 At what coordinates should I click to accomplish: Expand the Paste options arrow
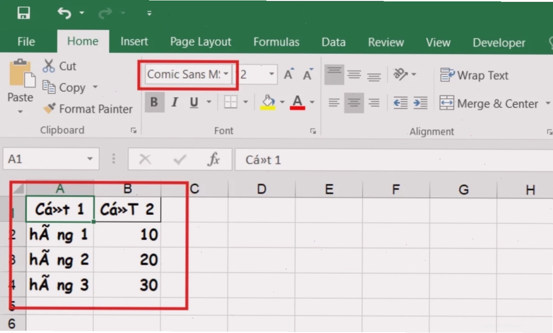click(20, 111)
